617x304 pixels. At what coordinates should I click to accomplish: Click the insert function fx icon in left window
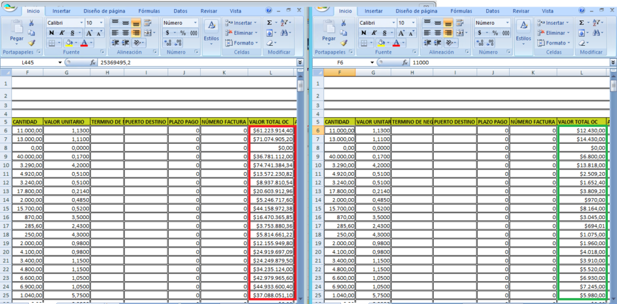coord(93,62)
